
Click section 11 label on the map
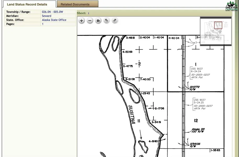pyautogui.click(x=139, y=121)
